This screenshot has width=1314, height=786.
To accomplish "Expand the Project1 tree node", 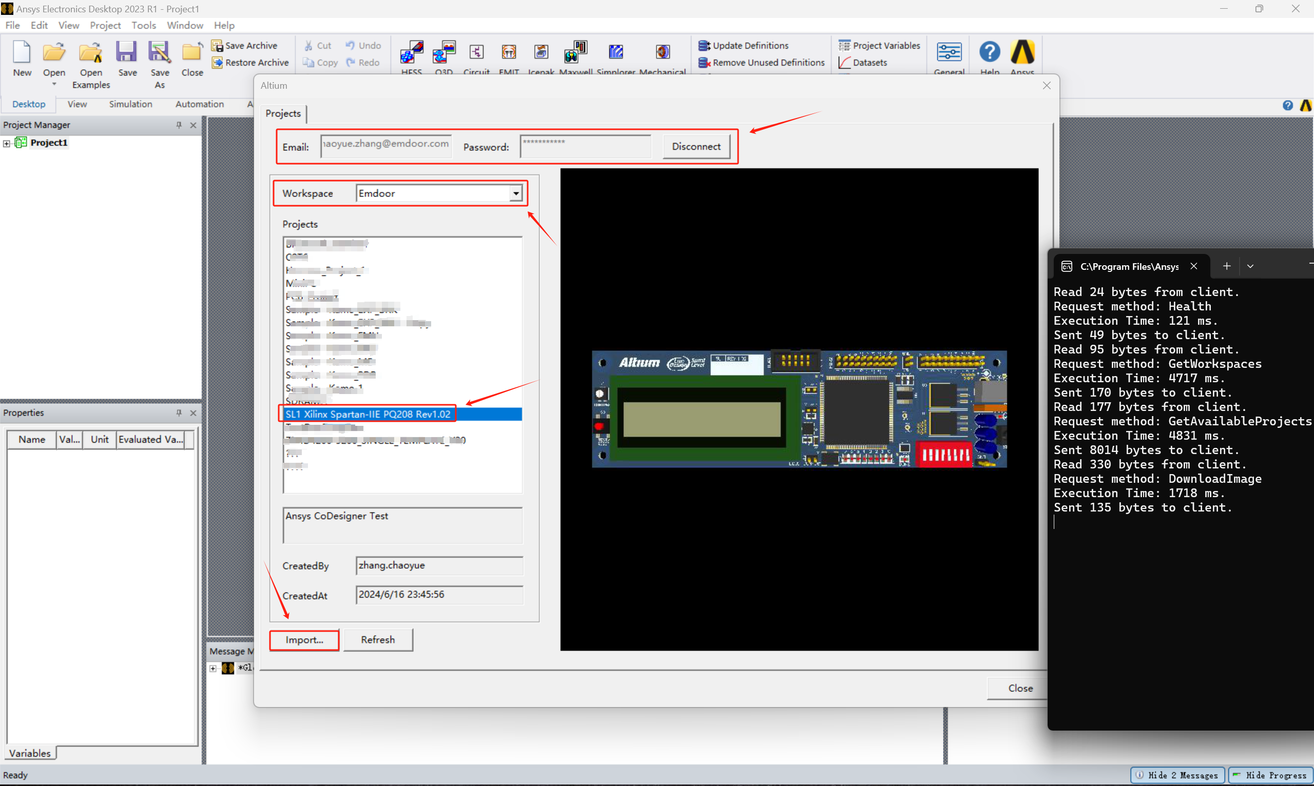I will click(7, 143).
